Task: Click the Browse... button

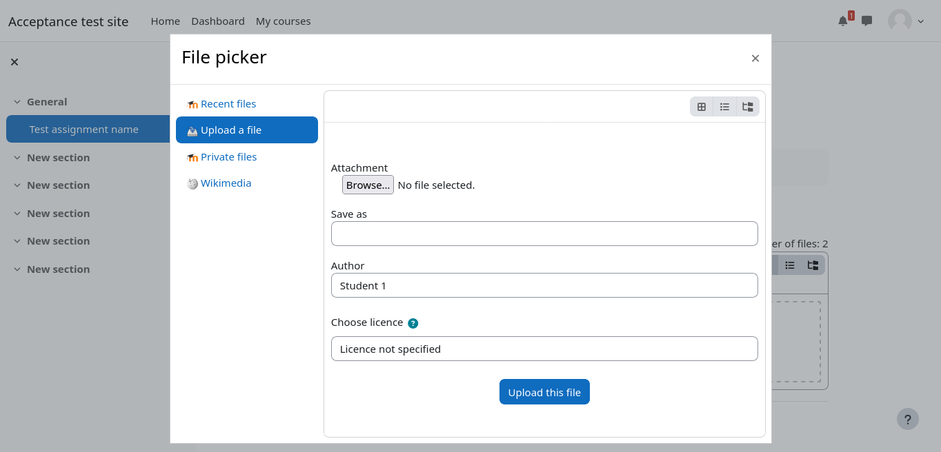Action: coord(368,185)
